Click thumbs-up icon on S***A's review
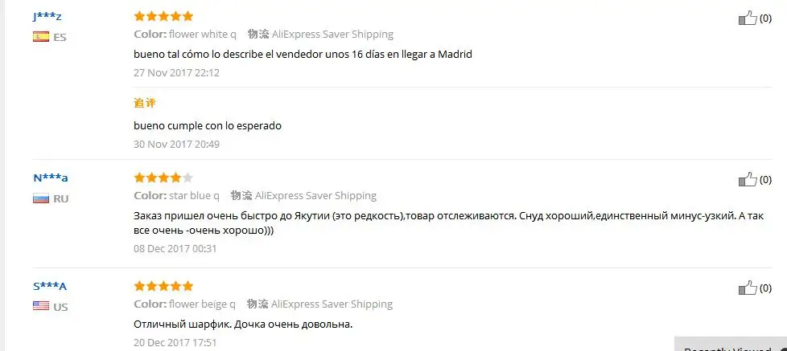The height and width of the screenshot is (351, 787). [x=748, y=288]
